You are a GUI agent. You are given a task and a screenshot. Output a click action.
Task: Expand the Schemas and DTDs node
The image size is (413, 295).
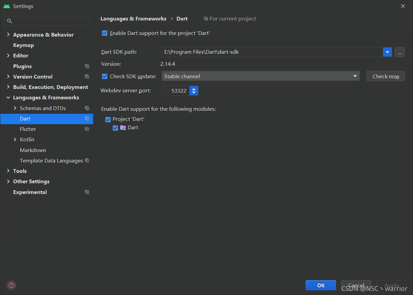coord(15,108)
